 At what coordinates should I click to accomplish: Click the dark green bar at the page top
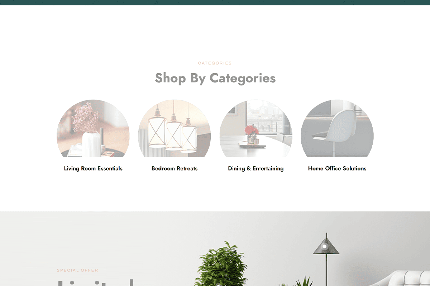click(215, 3)
